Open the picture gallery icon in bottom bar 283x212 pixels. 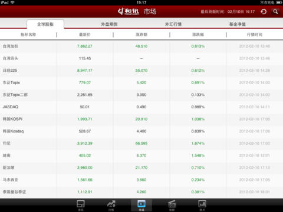202,205
